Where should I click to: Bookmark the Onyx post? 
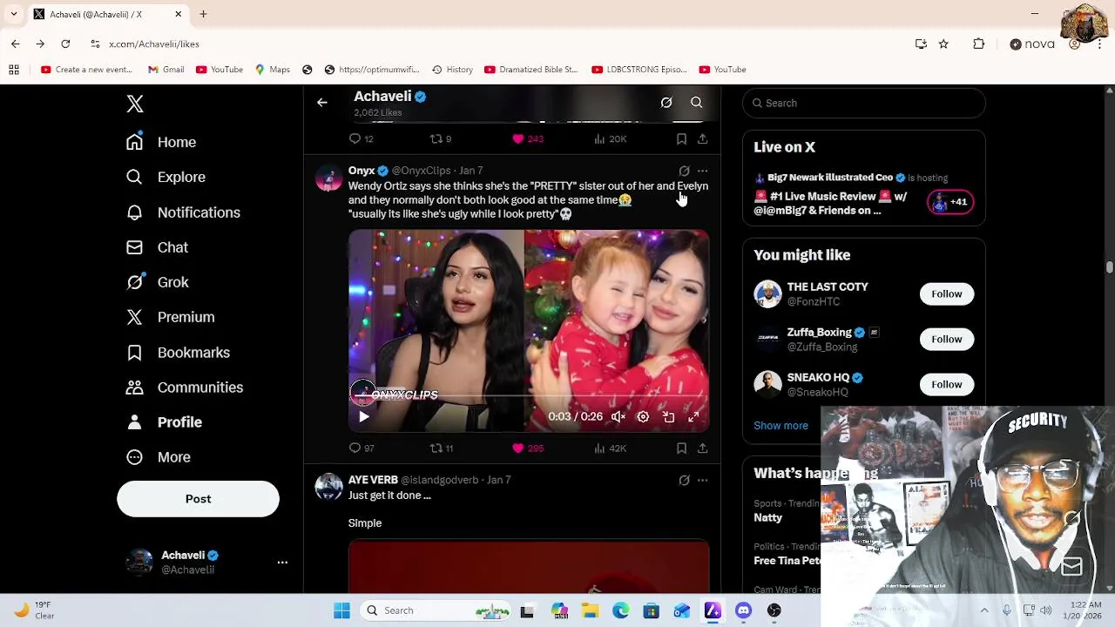pyautogui.click(x=681, y=448)
